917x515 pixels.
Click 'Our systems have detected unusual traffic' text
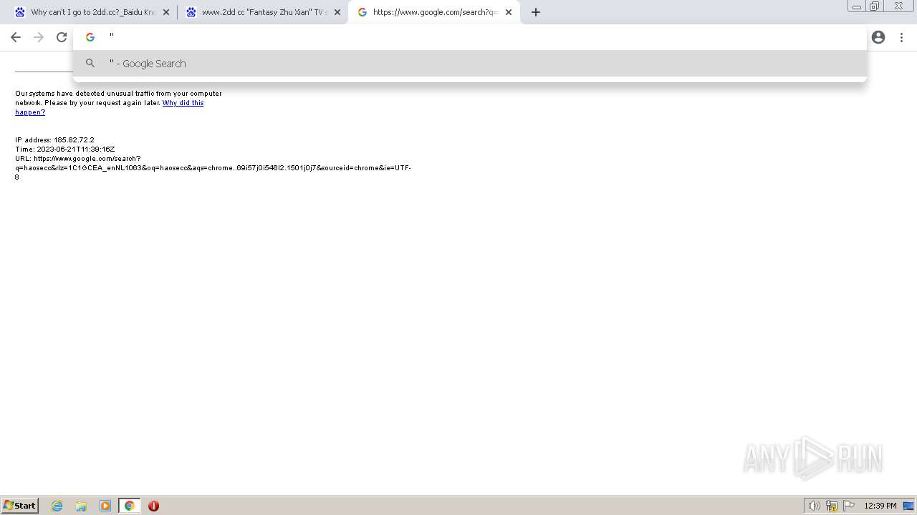pos(118,94)
